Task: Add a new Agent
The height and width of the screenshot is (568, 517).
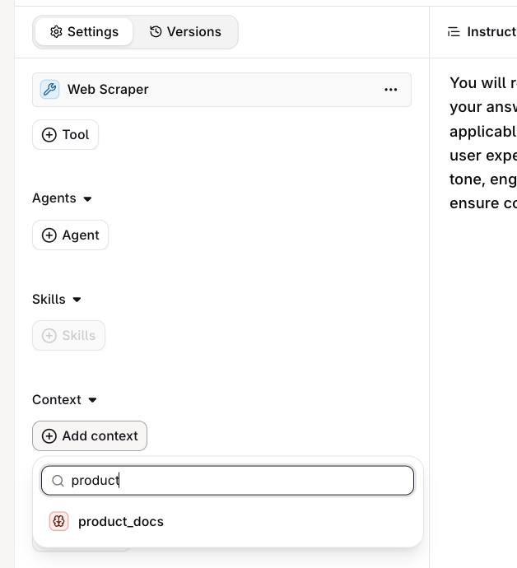Action: [70, 235]
